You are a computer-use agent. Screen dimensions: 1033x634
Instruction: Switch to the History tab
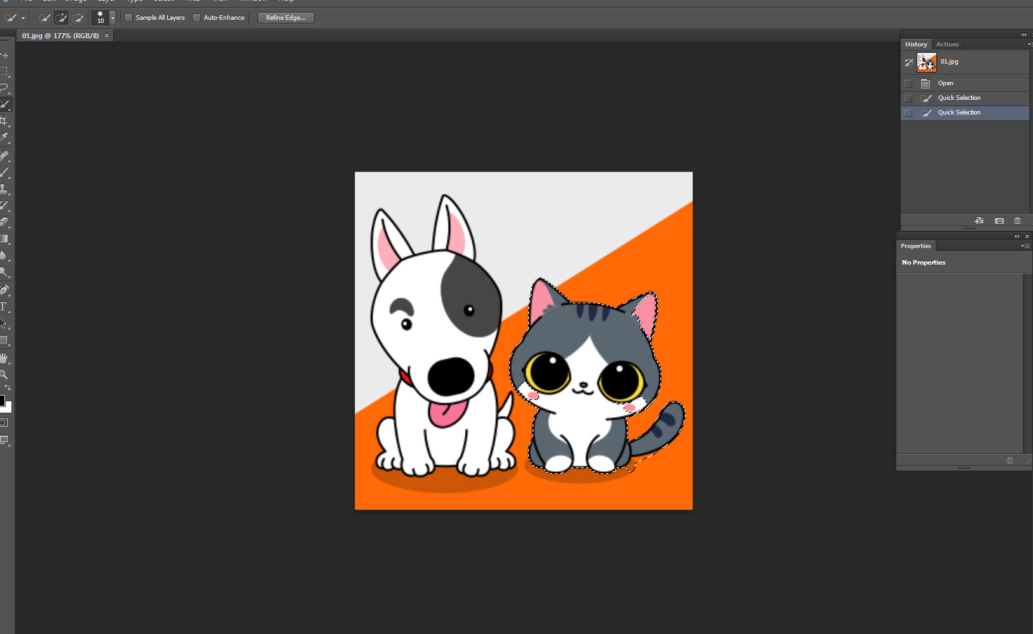tap(916, 45)
